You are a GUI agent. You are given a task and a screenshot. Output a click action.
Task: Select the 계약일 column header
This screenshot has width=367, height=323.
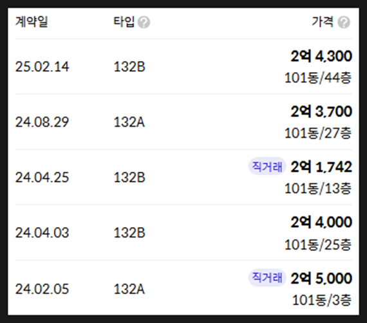point(32,22)
